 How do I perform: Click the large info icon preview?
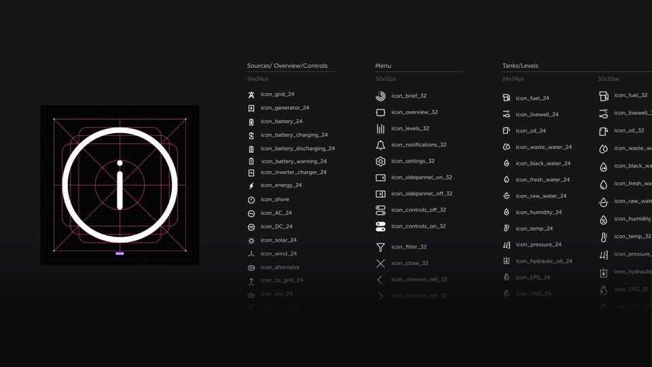(x=120, y=185)
